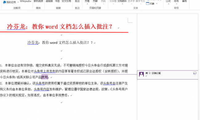Click the black centered subtitle line

point(60,43)
